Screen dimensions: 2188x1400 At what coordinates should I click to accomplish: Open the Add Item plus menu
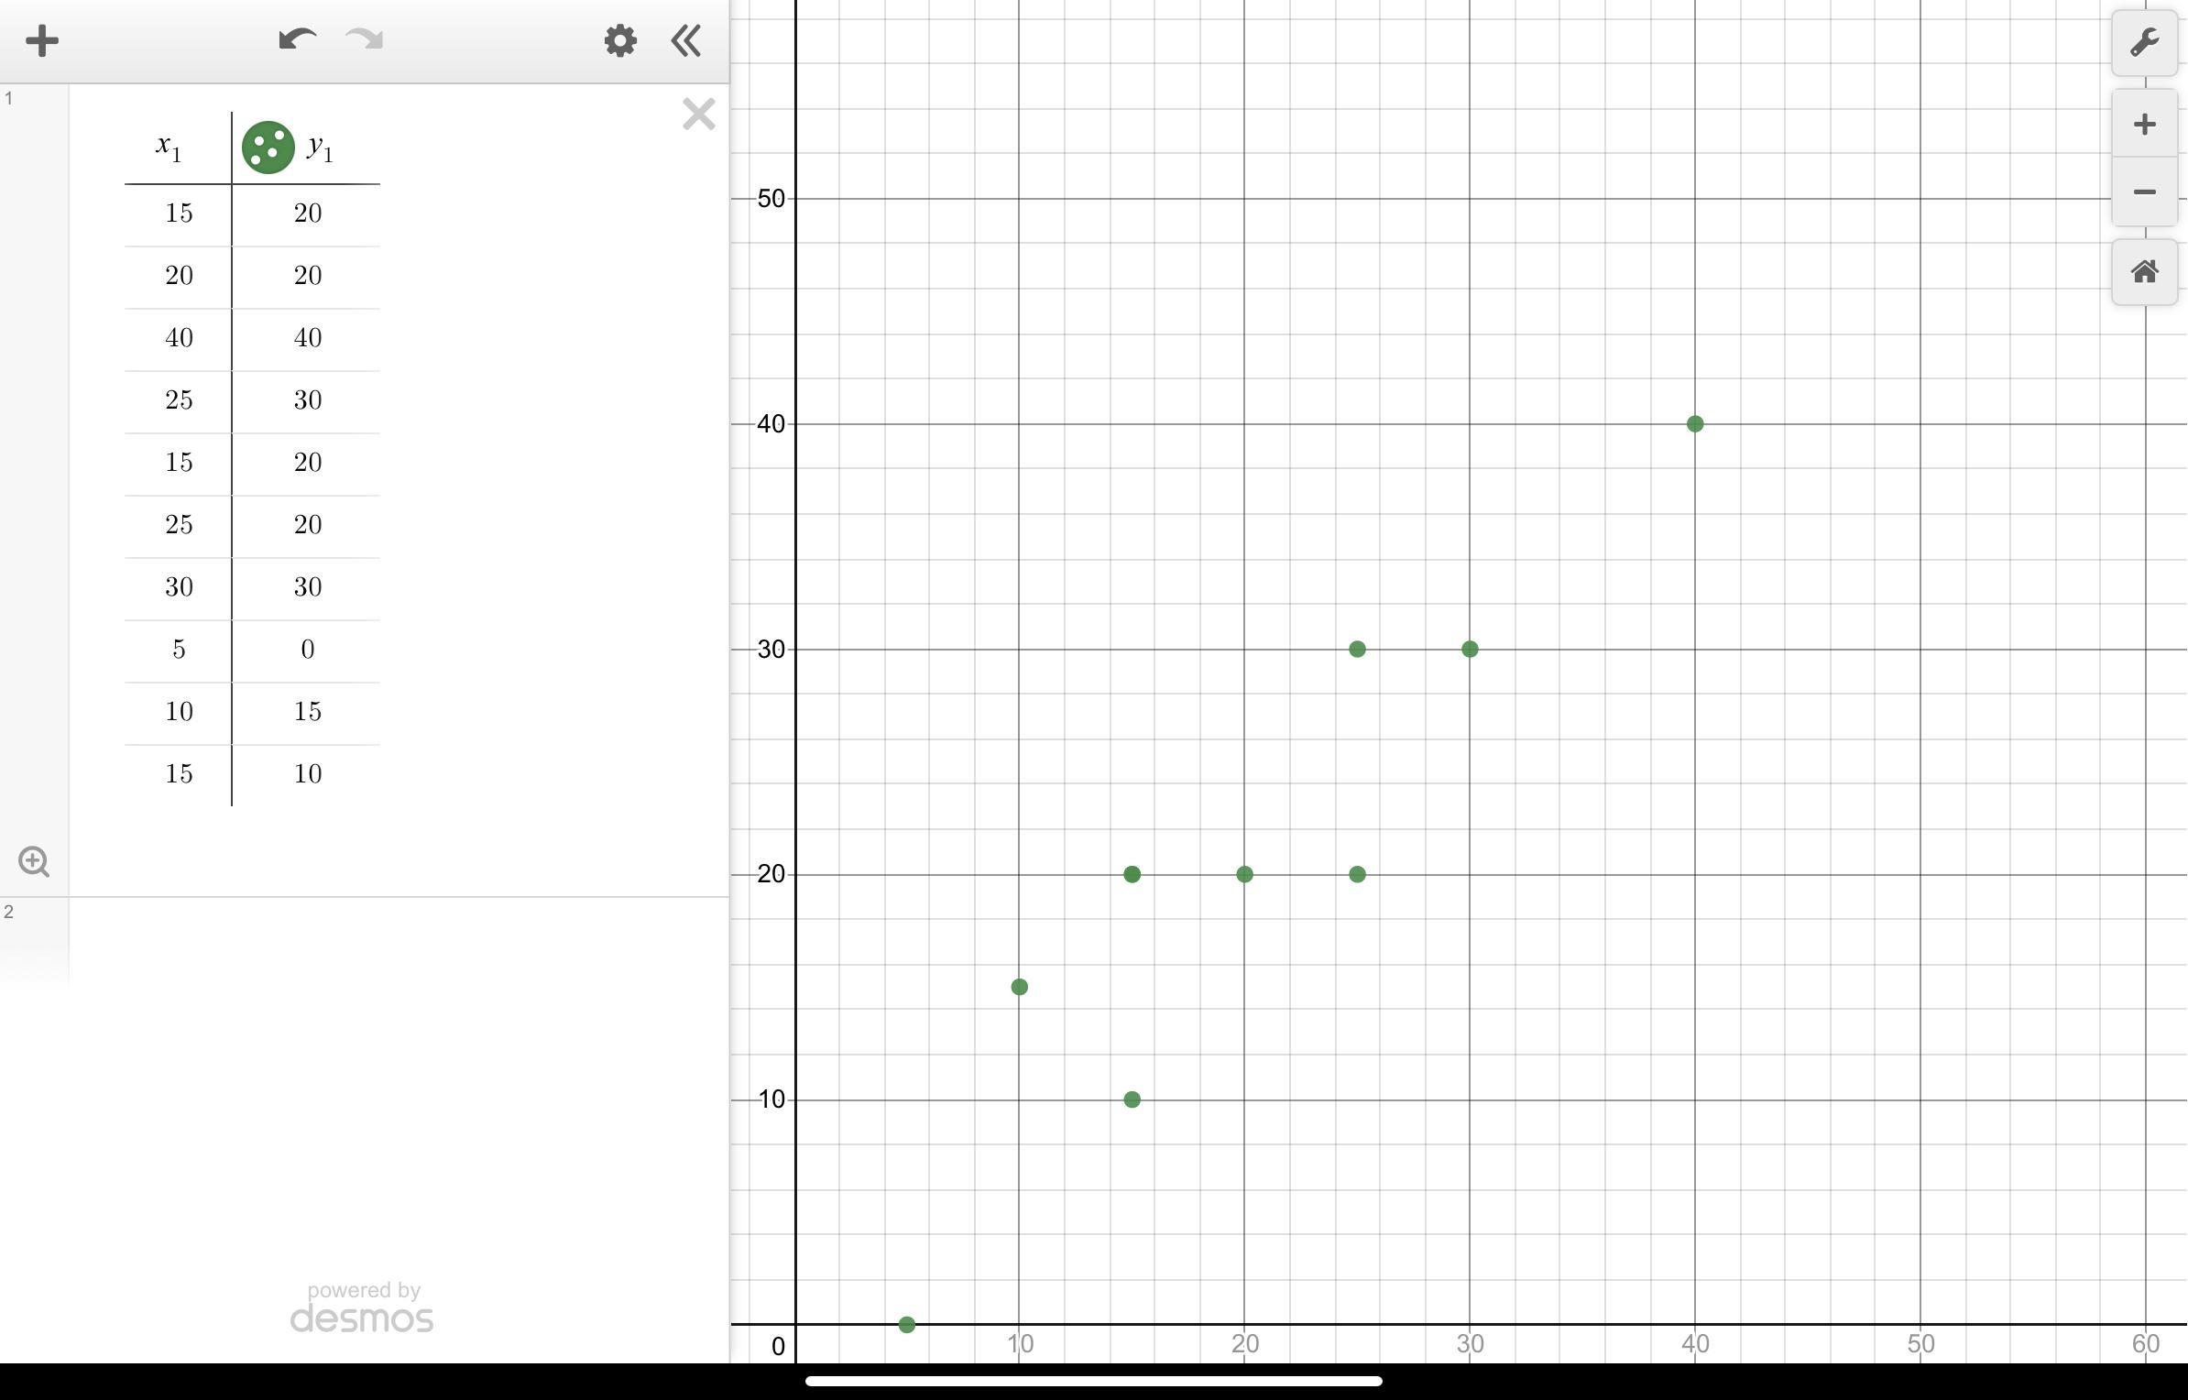[x=42, y=41]
